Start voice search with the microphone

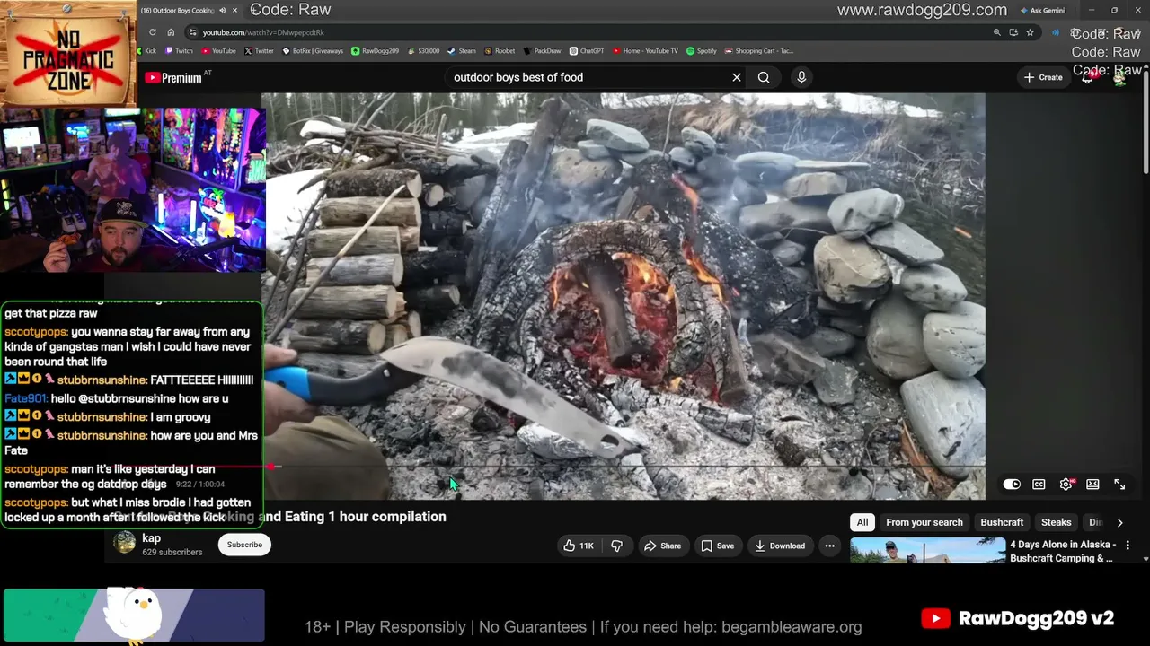tap(801, 77)
